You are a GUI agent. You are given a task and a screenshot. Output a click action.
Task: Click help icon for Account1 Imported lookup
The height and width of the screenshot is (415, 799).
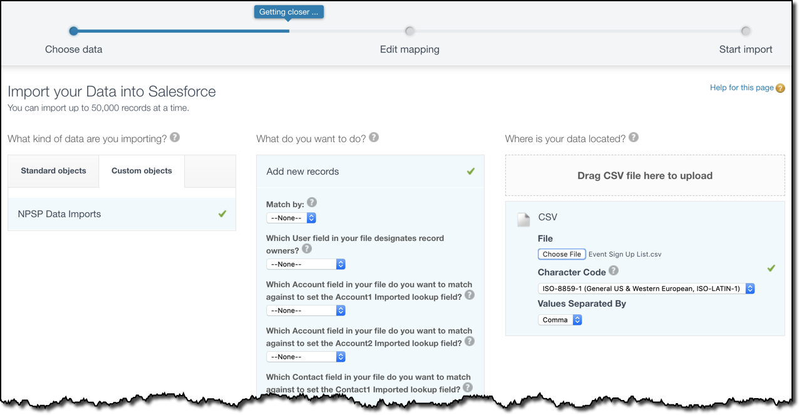(x=470, y=295)
